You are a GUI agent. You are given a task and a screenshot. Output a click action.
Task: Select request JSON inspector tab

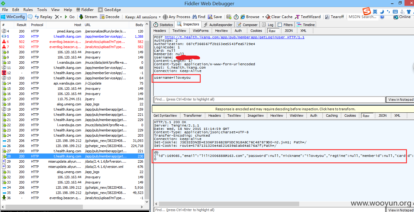(288, 31)
